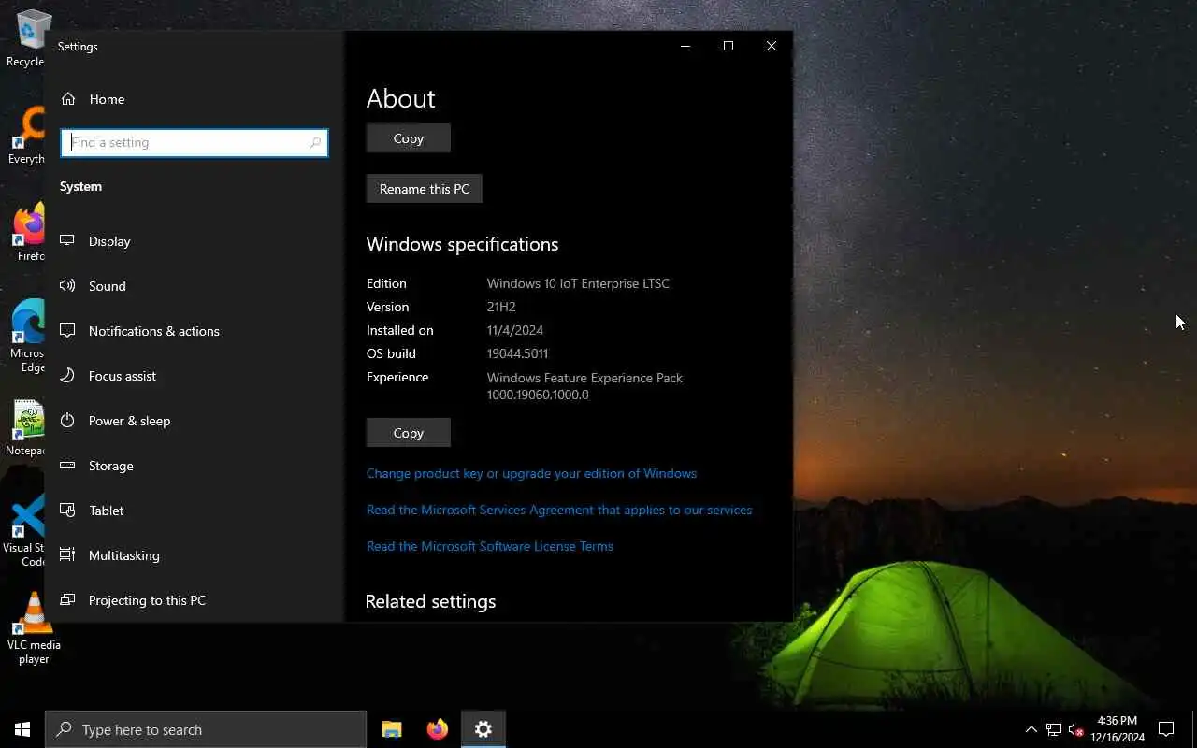
Task: Open the Windows Start menu
Action: (22, 729)
